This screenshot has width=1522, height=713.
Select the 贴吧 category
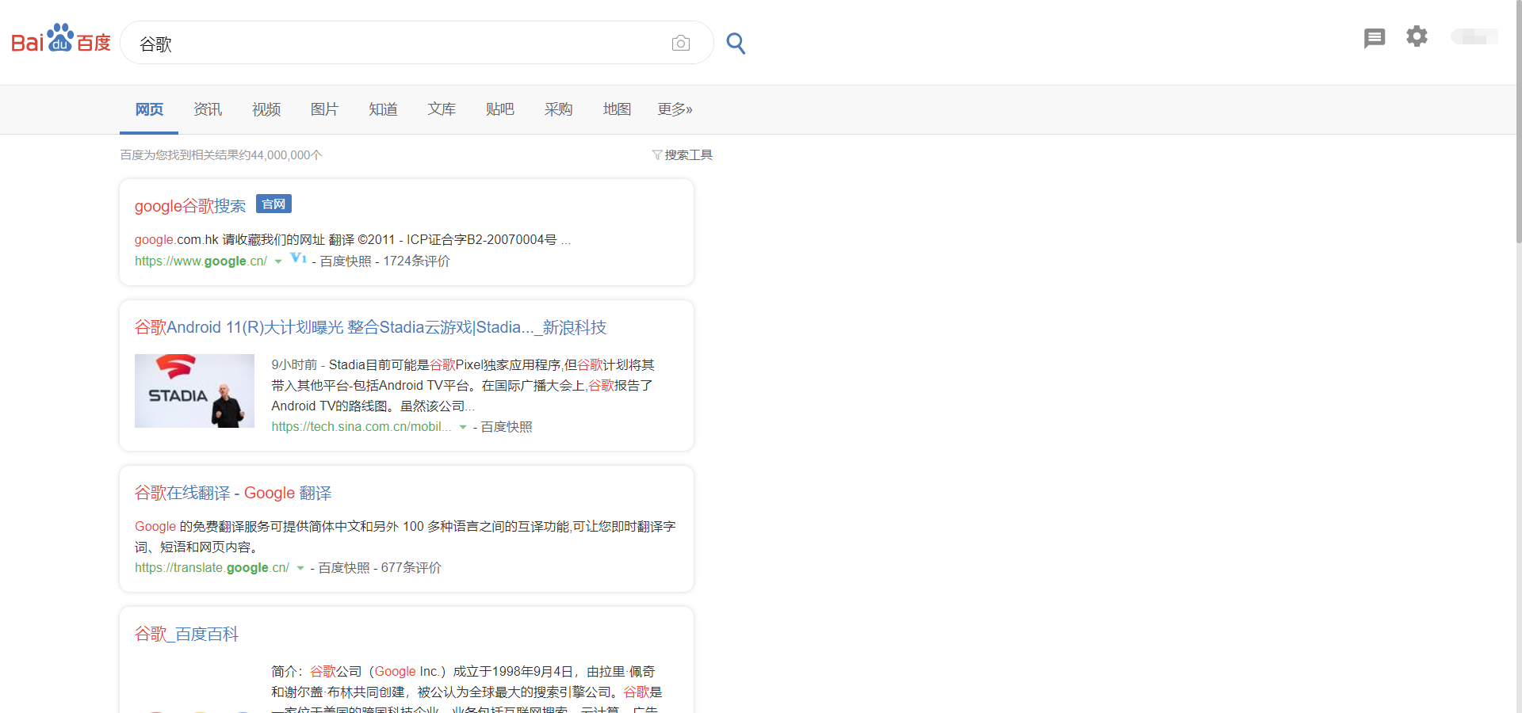click(499, 109)
